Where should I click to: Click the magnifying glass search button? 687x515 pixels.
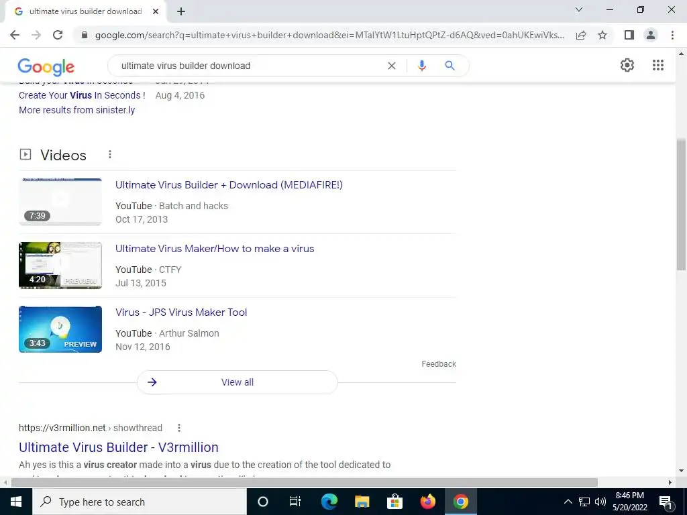pos(450,66)
